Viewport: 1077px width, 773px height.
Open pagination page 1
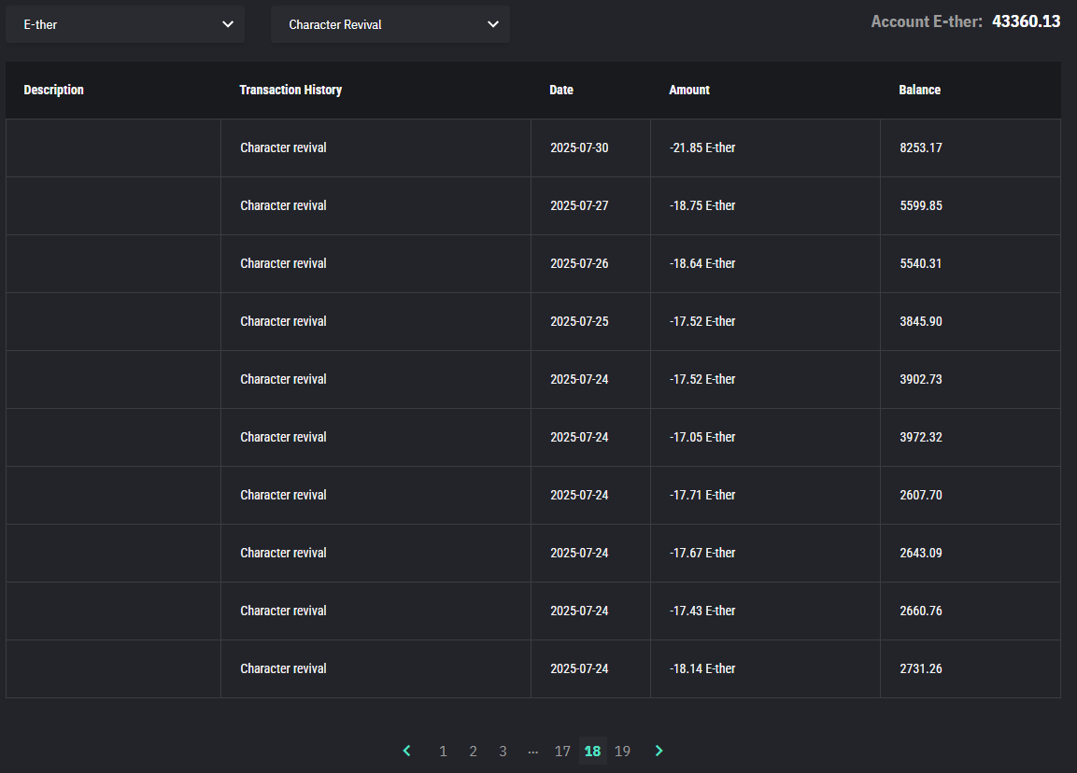pos(443,751)
